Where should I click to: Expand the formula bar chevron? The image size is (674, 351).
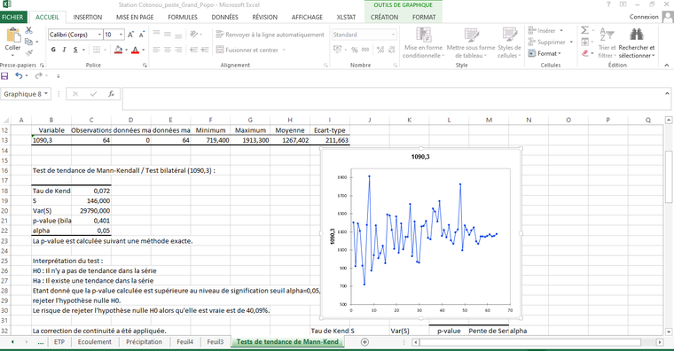[667, 93]
